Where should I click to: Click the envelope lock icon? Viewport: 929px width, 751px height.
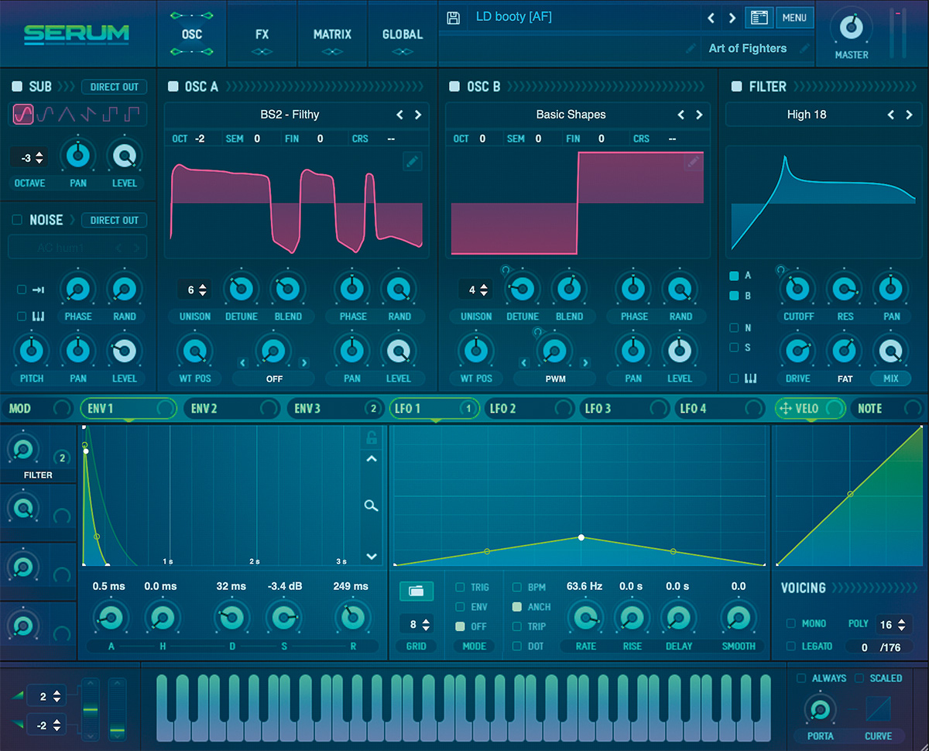click(372, 437)
